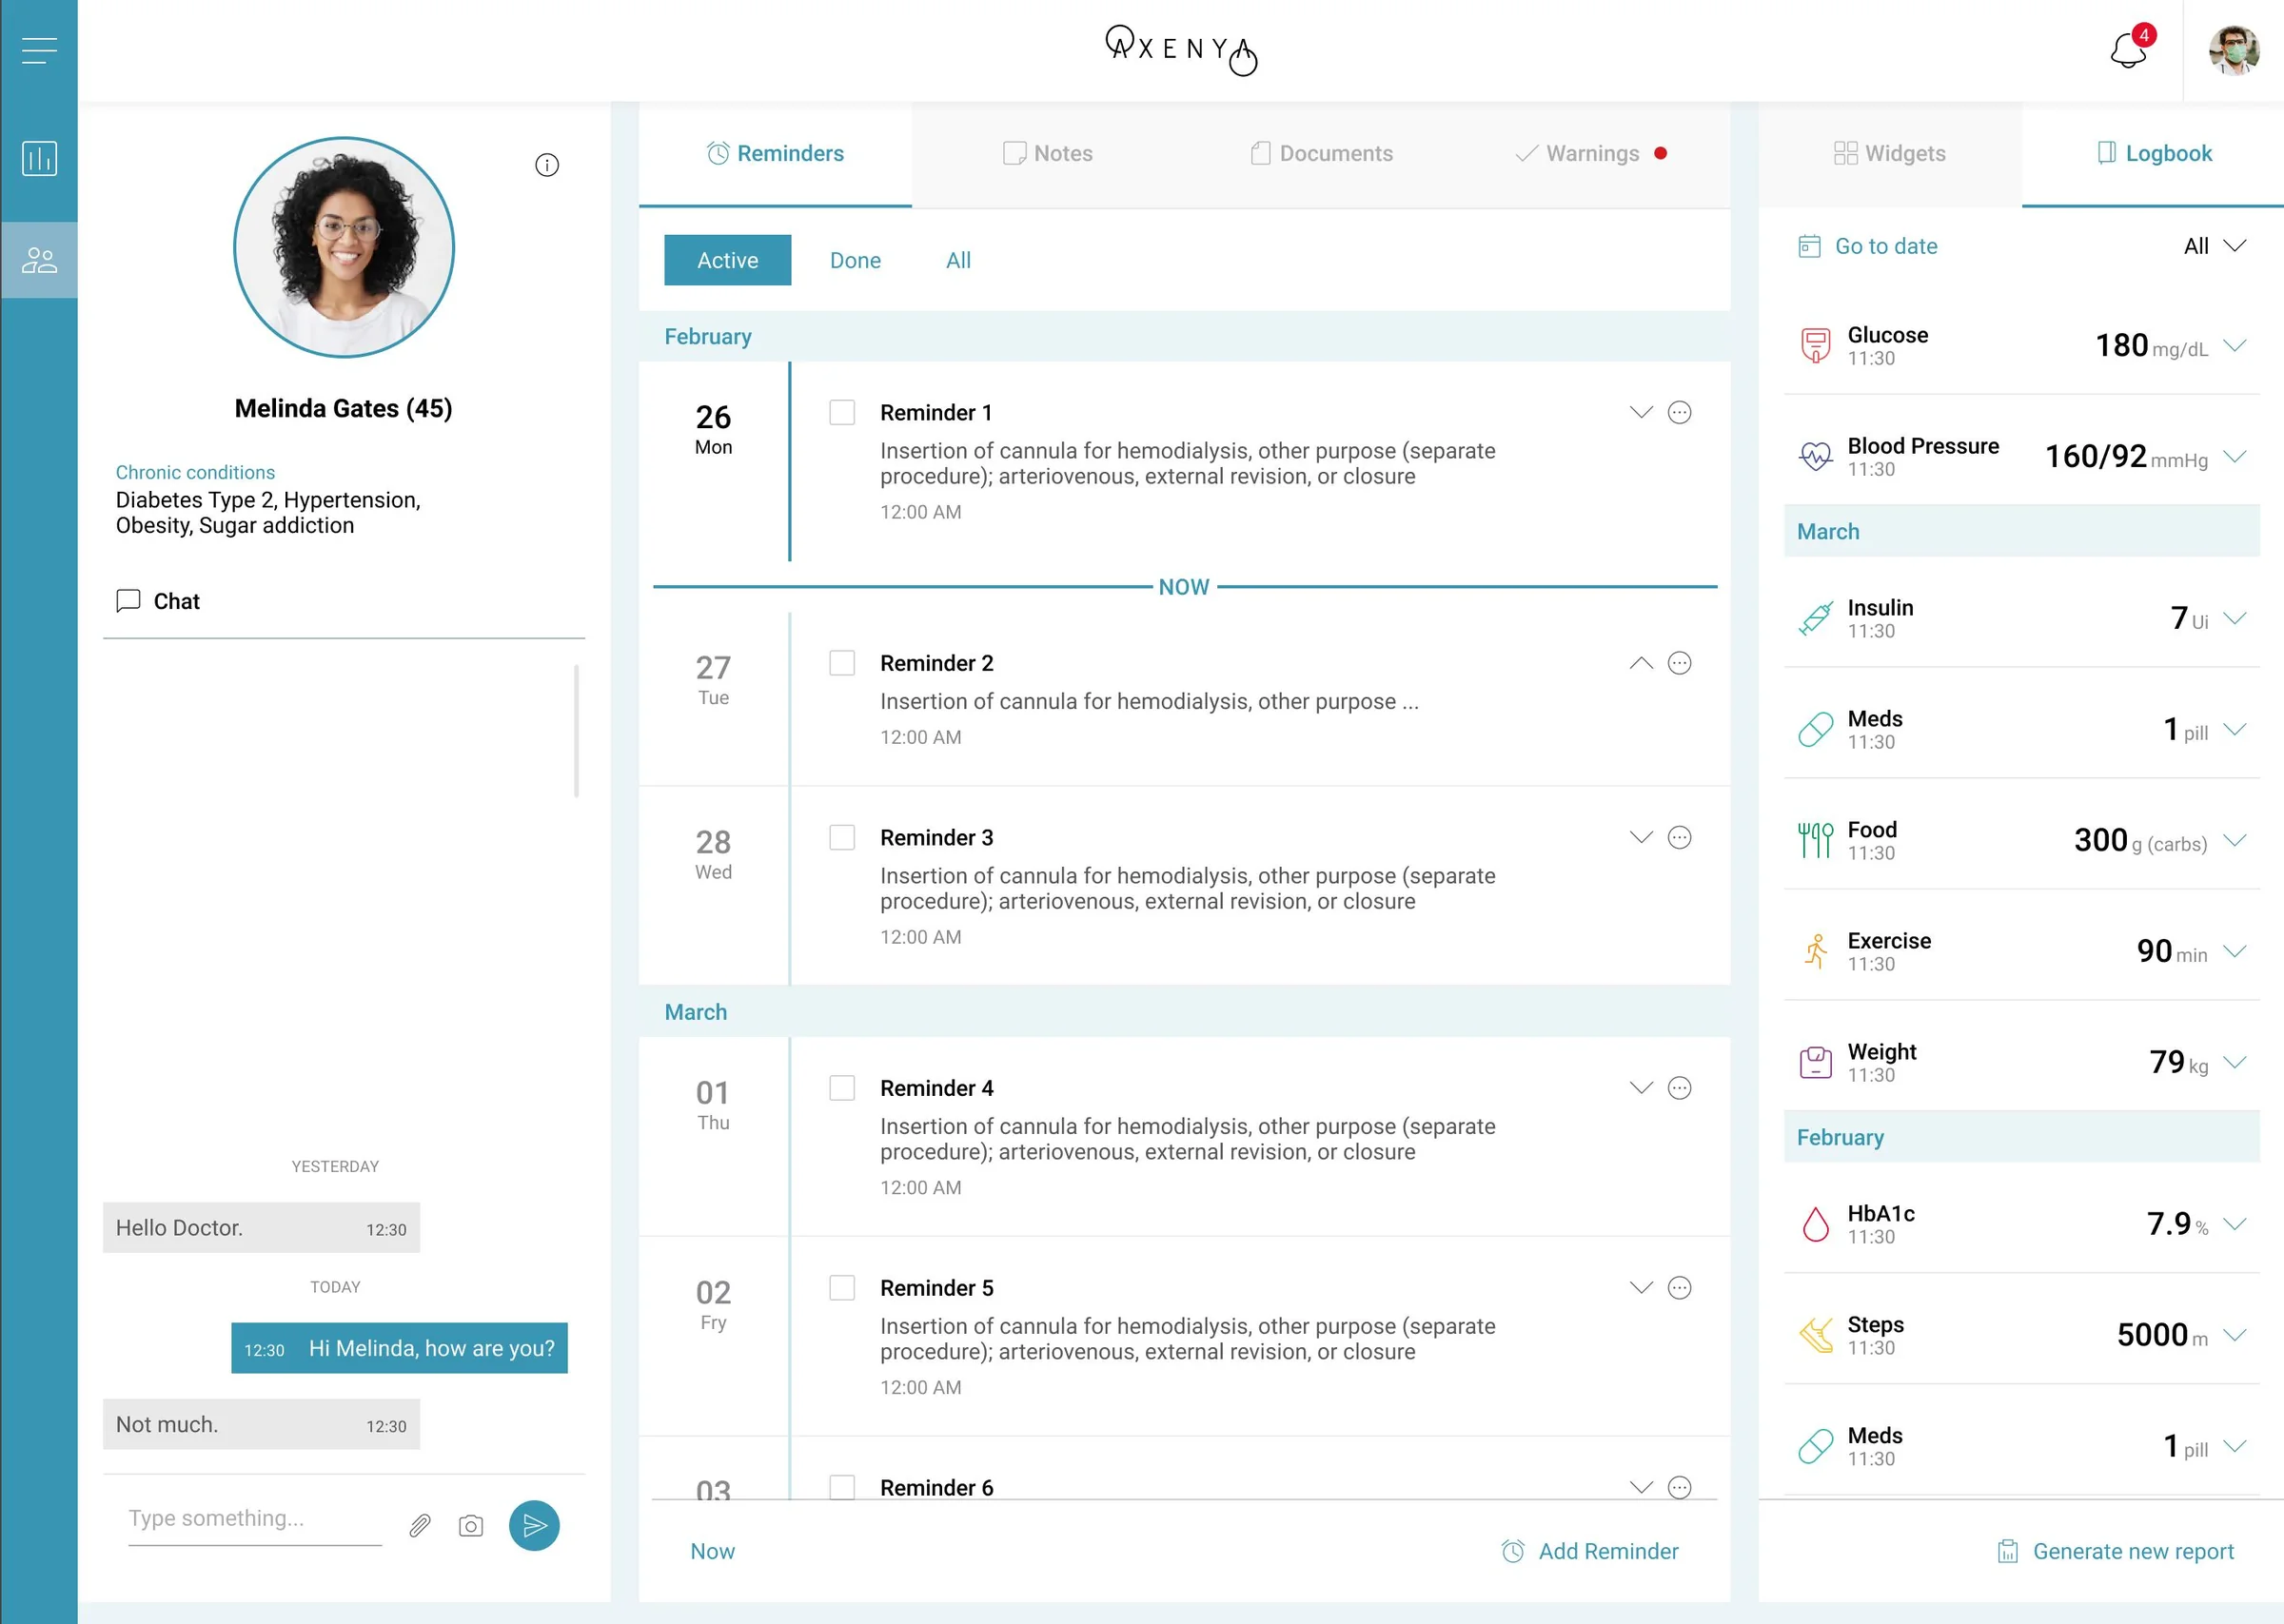2284x1624 pixels.
Task: Open the All filter dropdown in Logbook
Action: pyautogui.click(x=2214, y=246)
